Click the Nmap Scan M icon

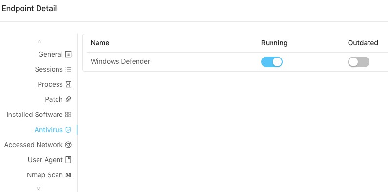click(x=68, y=175)
